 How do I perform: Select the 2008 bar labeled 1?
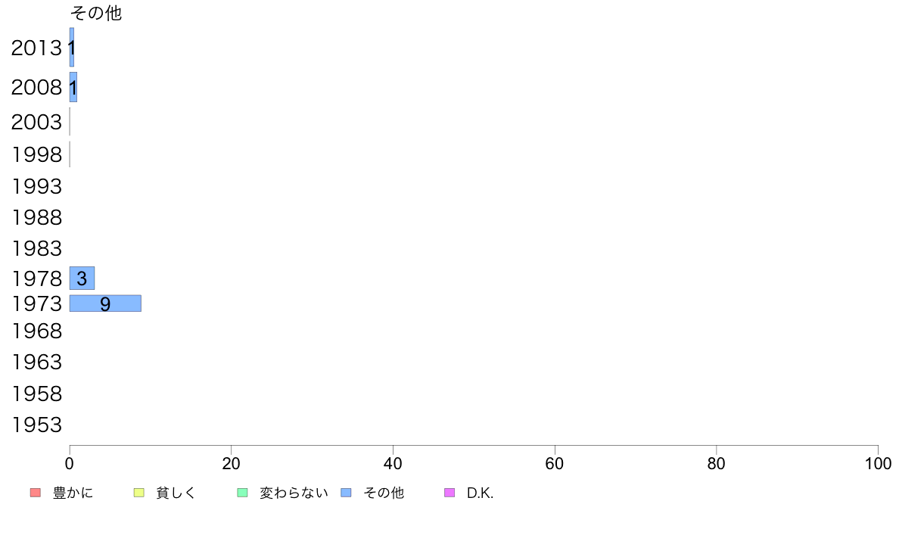click(x=73, y=87)
